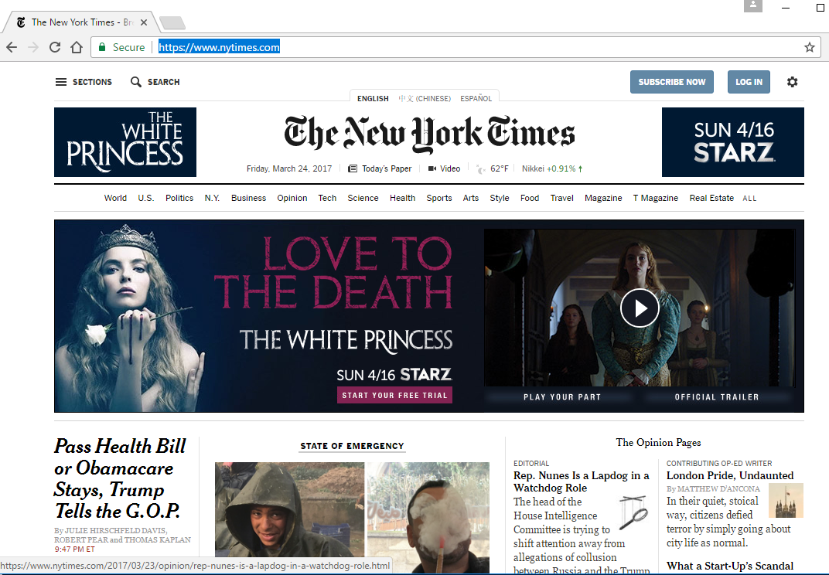The image size is (829, 575).
Task: Click the weather moon icon
Action: (x=480, y=168)
